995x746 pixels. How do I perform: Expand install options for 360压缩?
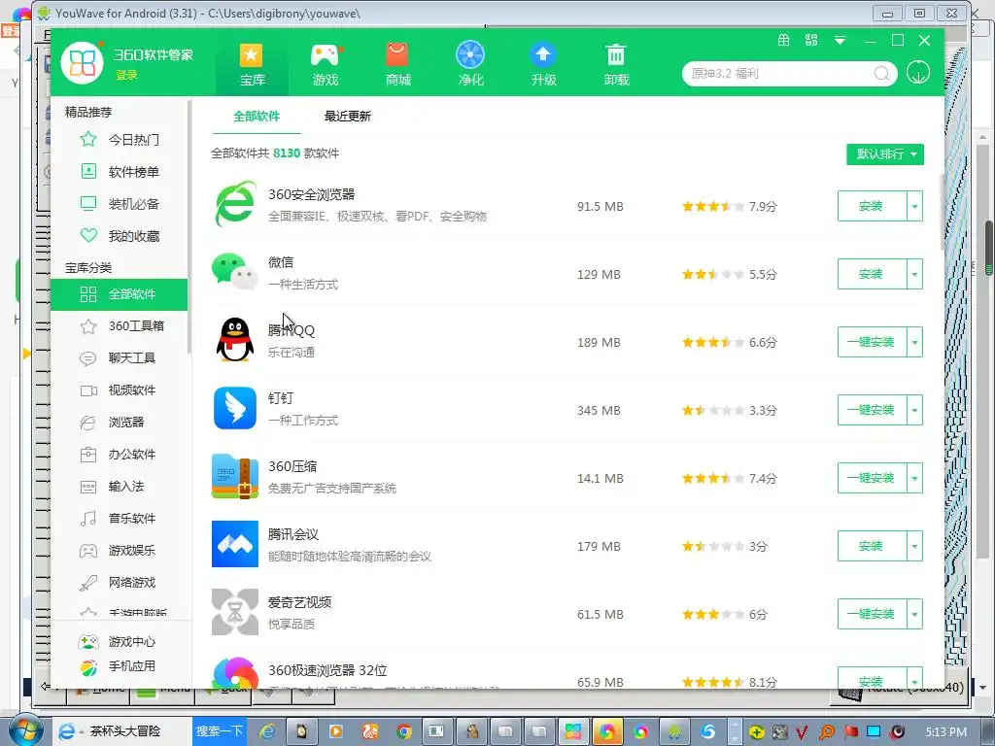coord(914,478)
